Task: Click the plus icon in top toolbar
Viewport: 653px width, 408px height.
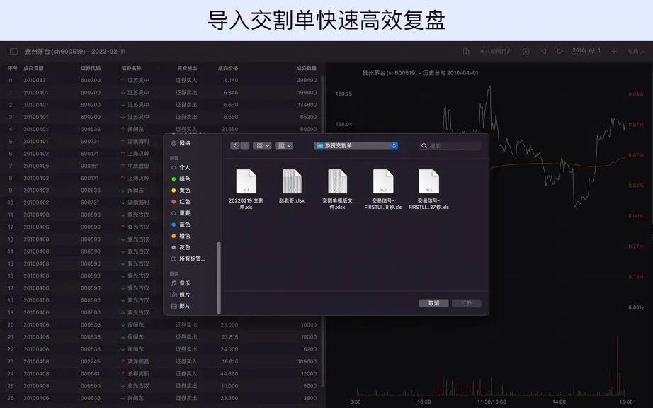Action: click(x=614, y=51)
